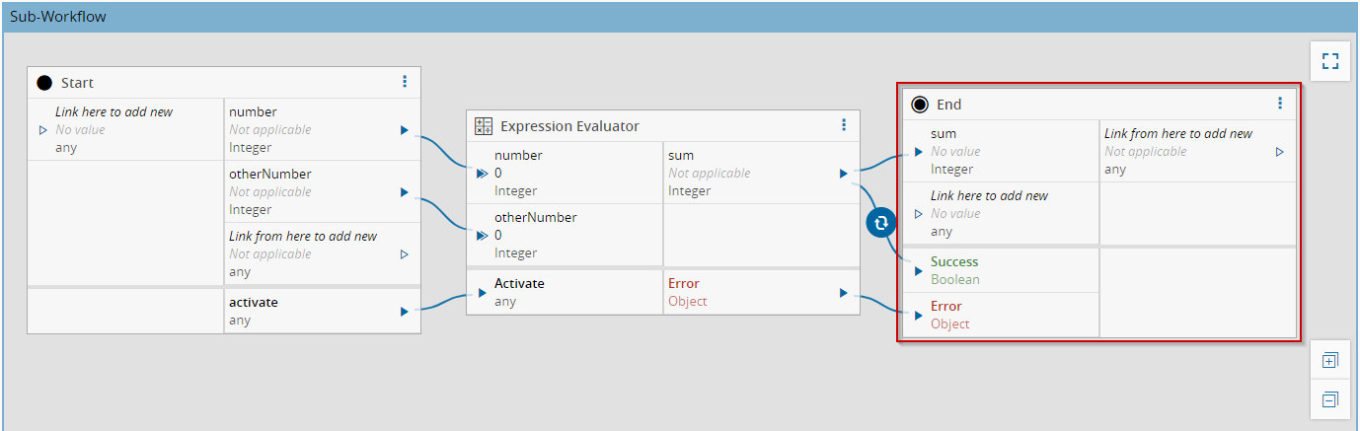Click the circular loop icon on the connector
The height and width of the screenshot is (431, 1360).
tap(880, 223)
